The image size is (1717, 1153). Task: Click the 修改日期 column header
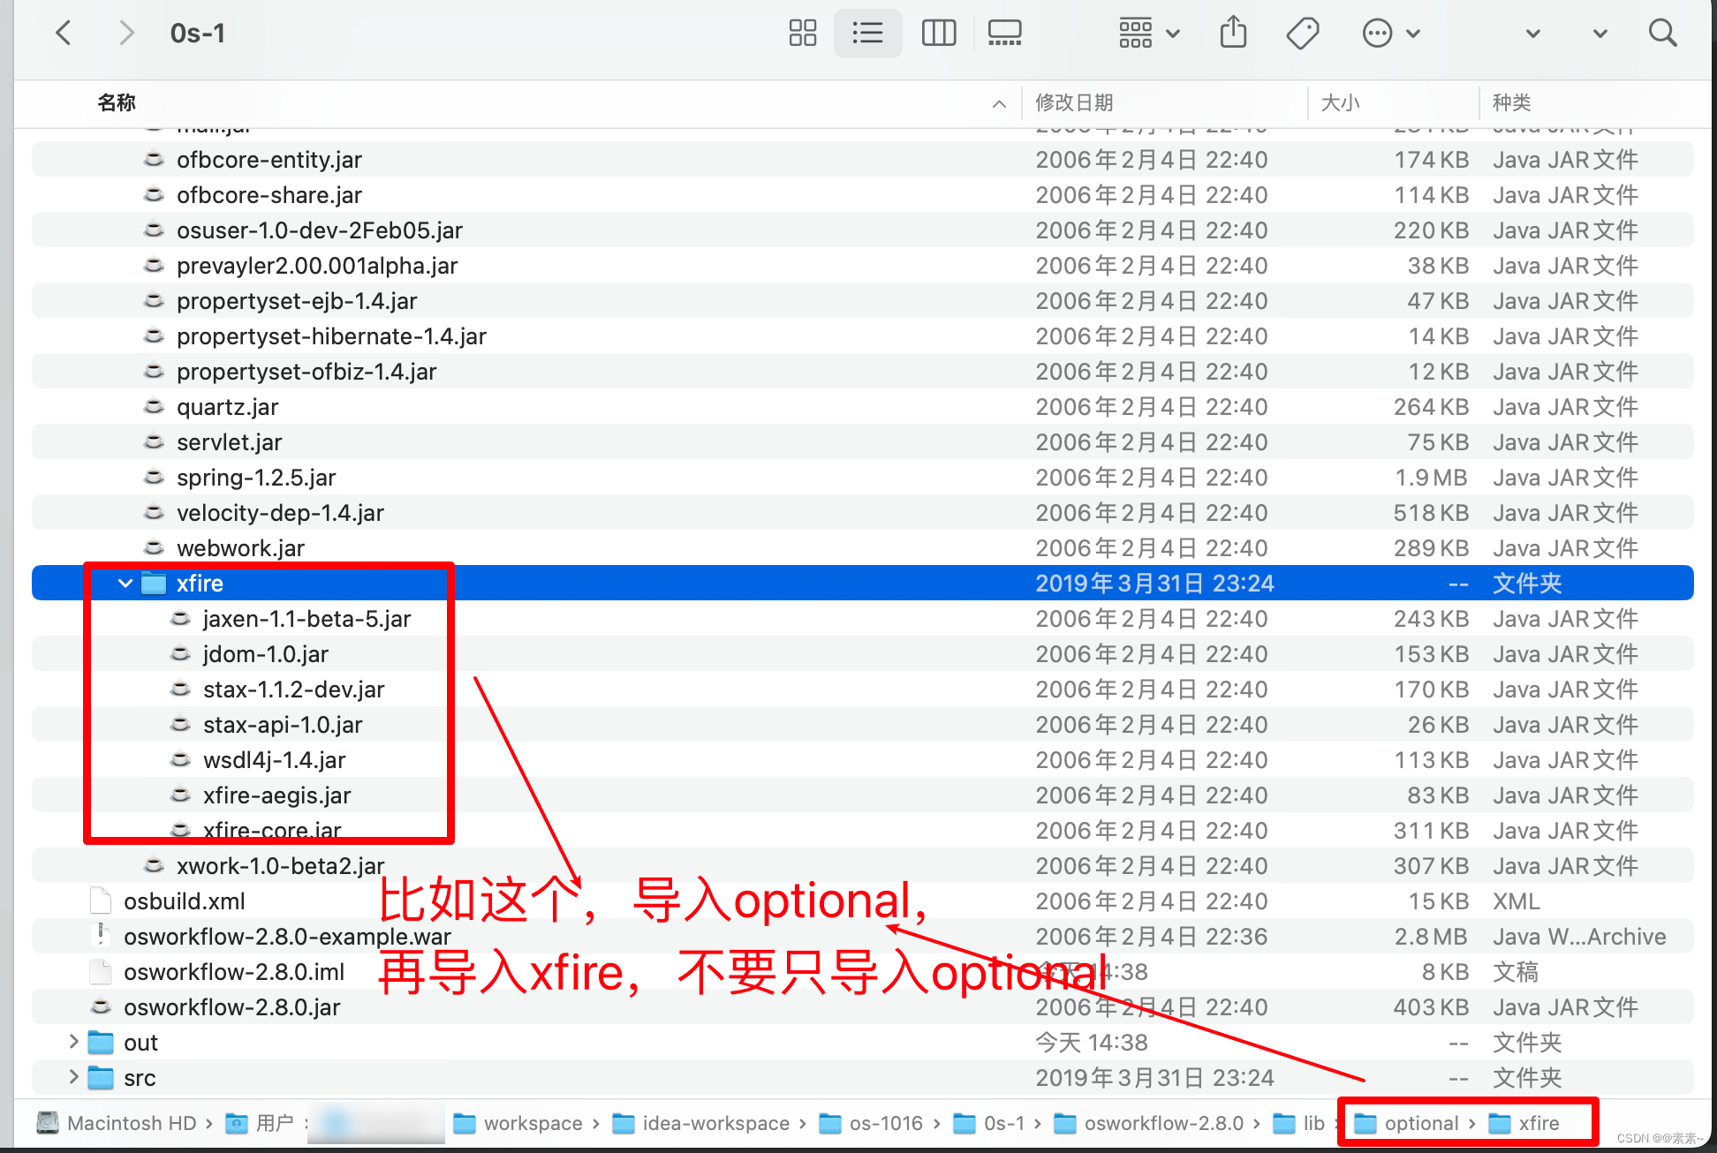click(x=1074, y=102)
